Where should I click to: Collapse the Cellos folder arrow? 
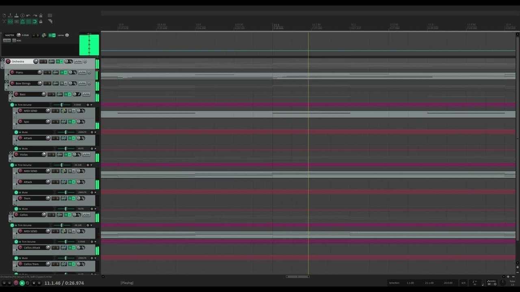11,213
